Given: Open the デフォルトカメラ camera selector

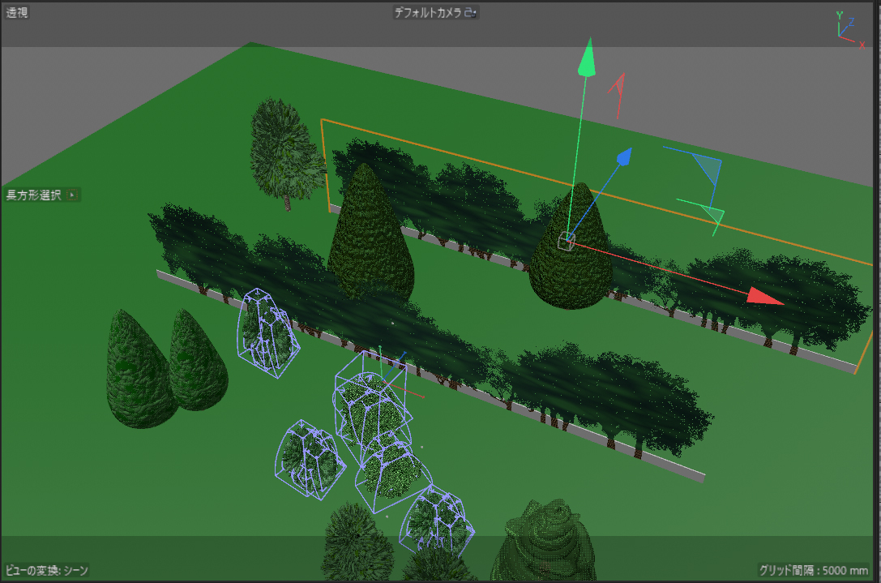Looking at the screenshot, I should click(428, 13).
